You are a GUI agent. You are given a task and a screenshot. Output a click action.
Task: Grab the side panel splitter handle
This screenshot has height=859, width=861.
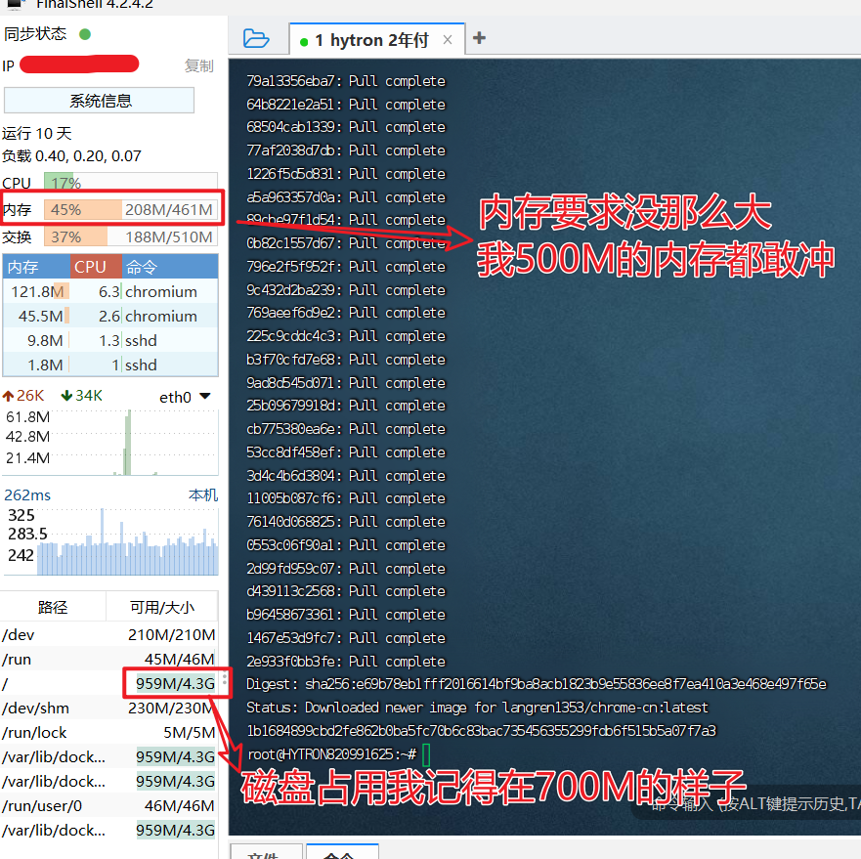coord(226,680)
